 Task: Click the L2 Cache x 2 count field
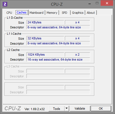[x=77, y=55]
